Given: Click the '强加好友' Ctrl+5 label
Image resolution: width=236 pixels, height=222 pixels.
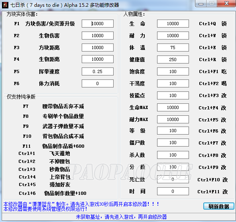Looking at the screenshot, I should [60, 184].
